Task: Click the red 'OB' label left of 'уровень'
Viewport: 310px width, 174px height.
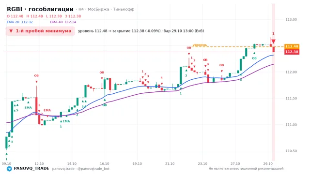Action: coord(189,48)
